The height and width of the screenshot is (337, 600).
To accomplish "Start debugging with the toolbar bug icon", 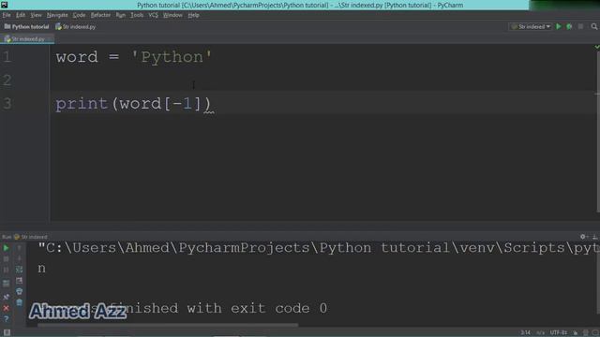I will tap(569, 27).
